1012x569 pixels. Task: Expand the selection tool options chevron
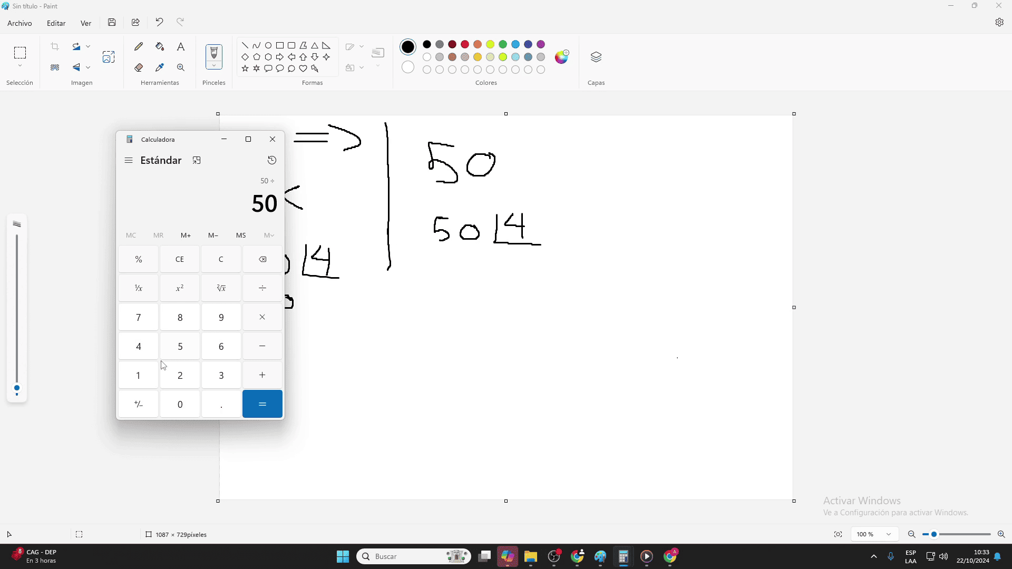[x=20, y=66]
